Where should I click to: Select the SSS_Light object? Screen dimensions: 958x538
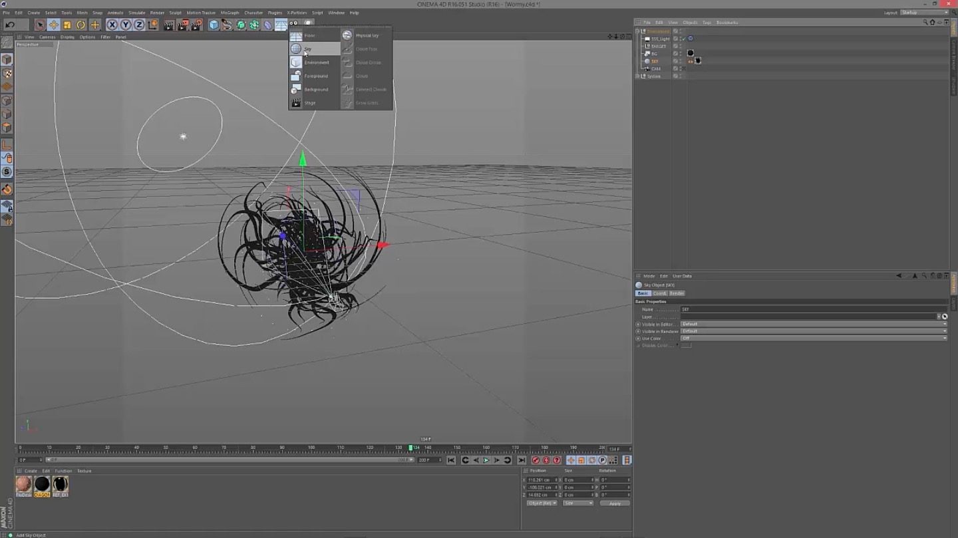click(x=661, y=39)
